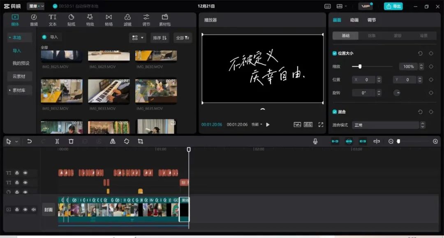Select the 贴纸 (Stickers) panel icon

pyautogui.click(x=71, y=19)
